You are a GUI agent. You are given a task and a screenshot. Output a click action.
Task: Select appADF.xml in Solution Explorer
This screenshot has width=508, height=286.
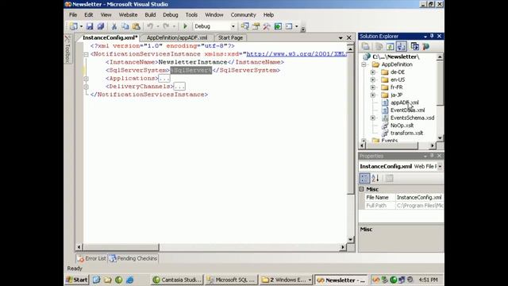pyautogui.click(x=404, y=102)
